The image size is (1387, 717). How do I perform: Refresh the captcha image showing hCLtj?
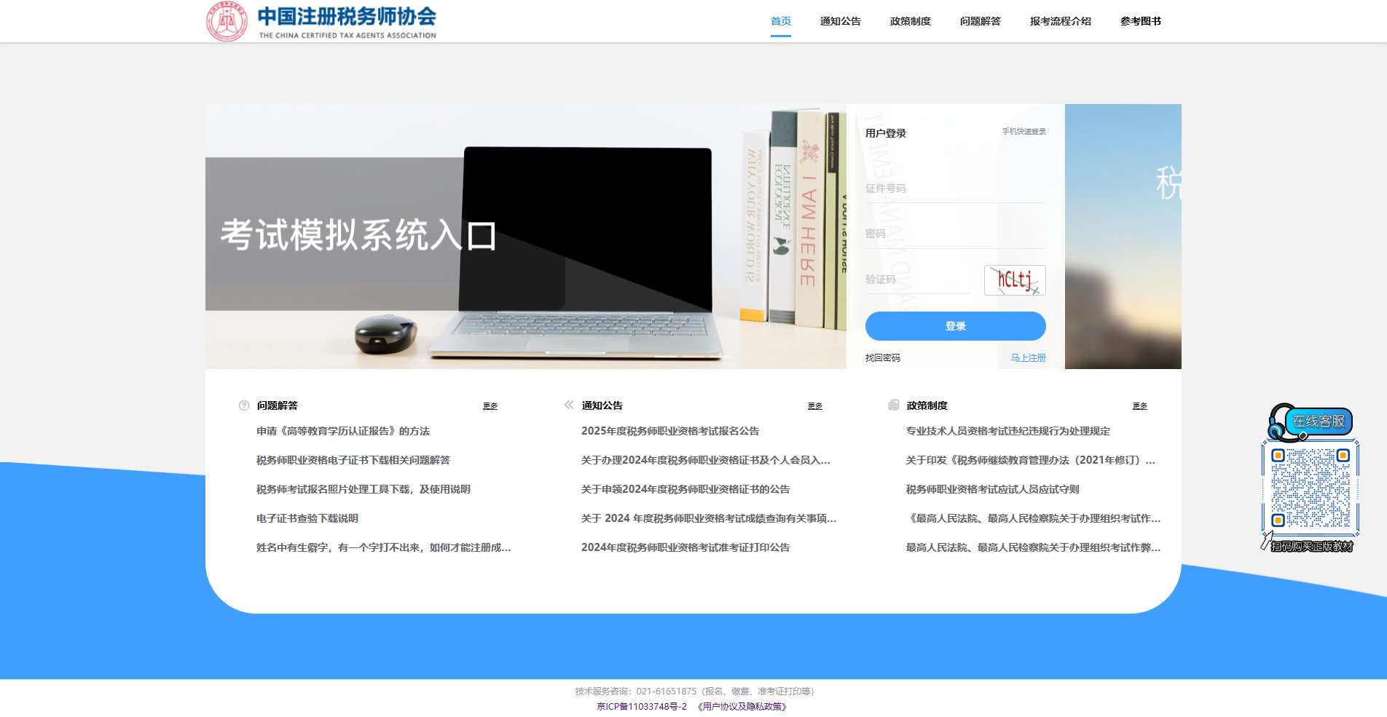pyautogui.click(x=1014, y=280)
